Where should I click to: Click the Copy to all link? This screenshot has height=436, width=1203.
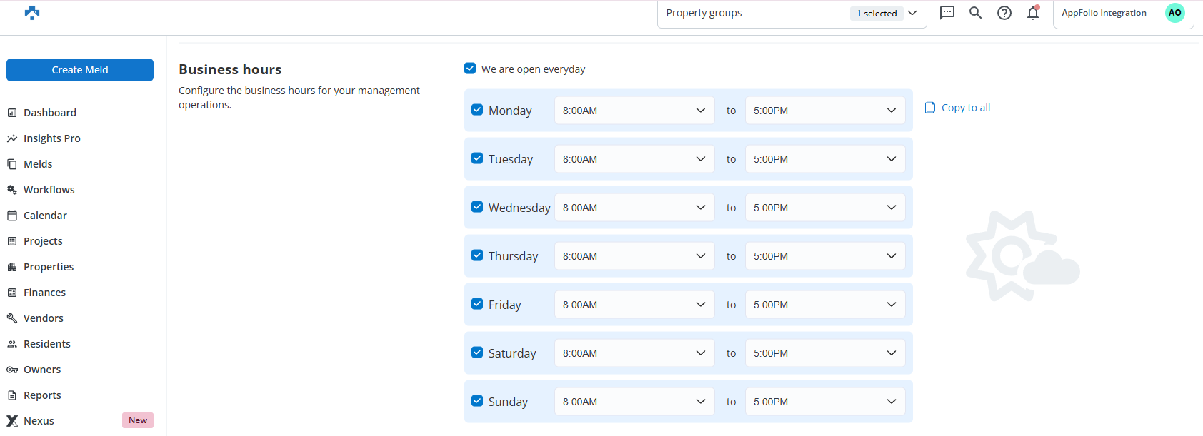965,108
